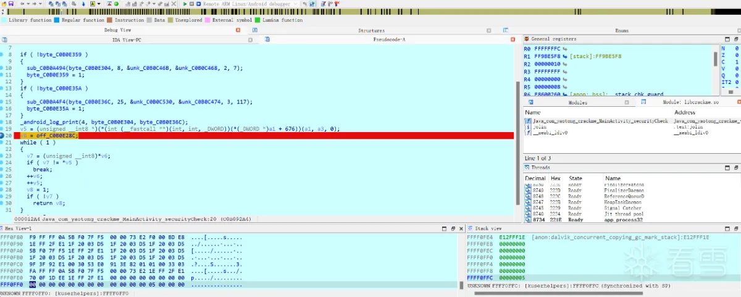This screenshot has width=741, height=297.
Task: Close the Debug View tab
Action: [x=238, y=30]
